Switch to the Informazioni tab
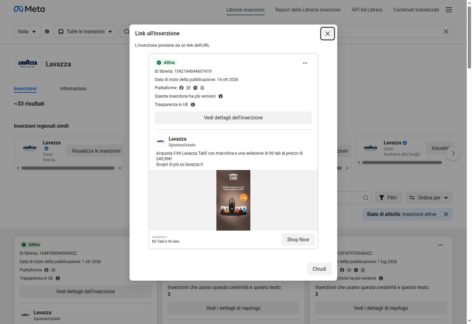This screenshot has height=324, width=472. [73, 89]
